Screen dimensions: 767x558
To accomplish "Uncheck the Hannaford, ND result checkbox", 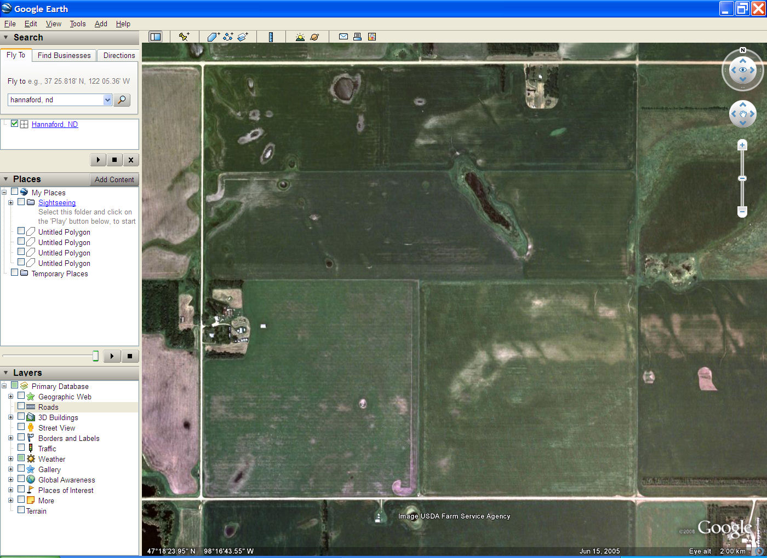I will [x=15, y=124].
